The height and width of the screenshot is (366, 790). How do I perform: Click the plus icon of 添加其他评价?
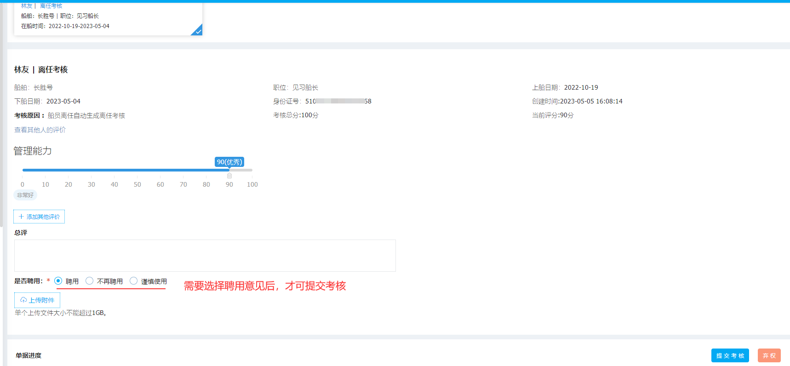(x=21, y=217)
